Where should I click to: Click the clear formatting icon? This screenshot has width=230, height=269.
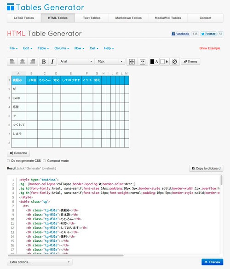click(175, 62)
